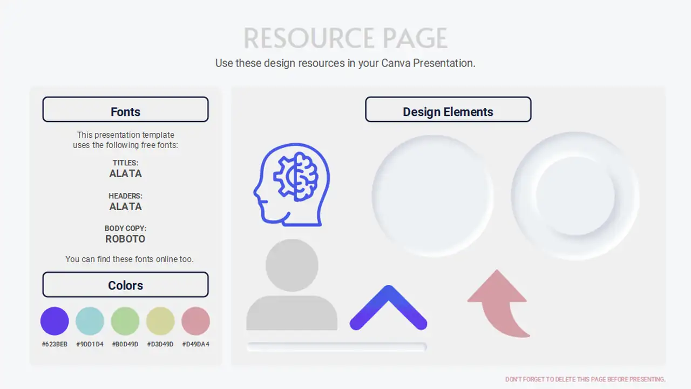Screen dimensions: 691x389
Task: Select the brain-and-gear head icon
Action: point(292,185)
